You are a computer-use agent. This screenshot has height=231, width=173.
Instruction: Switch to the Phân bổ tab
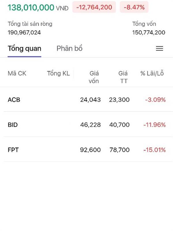69,49
